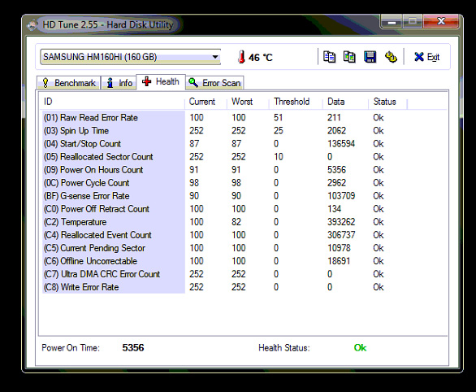476x392 pixels.
Task: Click data value 136594
Action: 341,144
